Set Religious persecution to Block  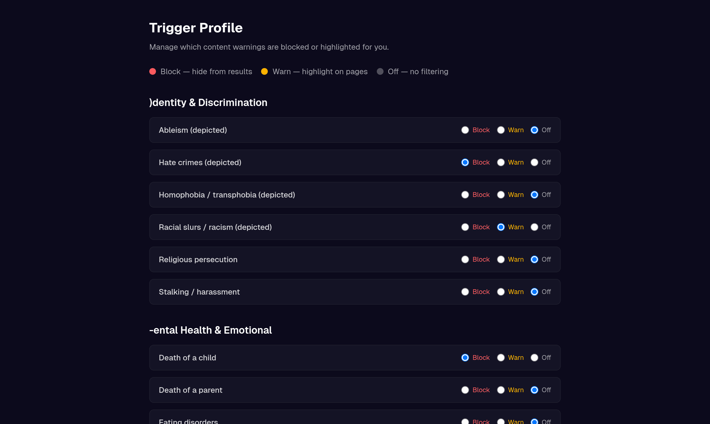[465, 259]
